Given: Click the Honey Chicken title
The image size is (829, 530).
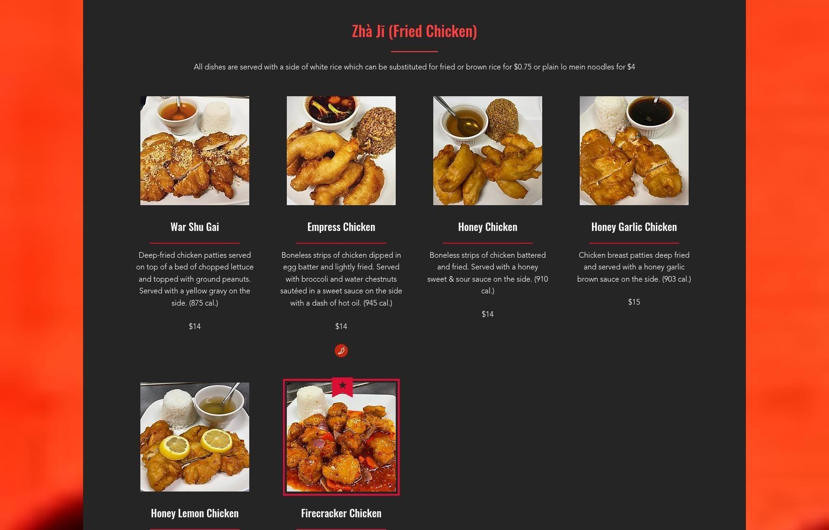Looking at the screenshot, I should [488, 227].
